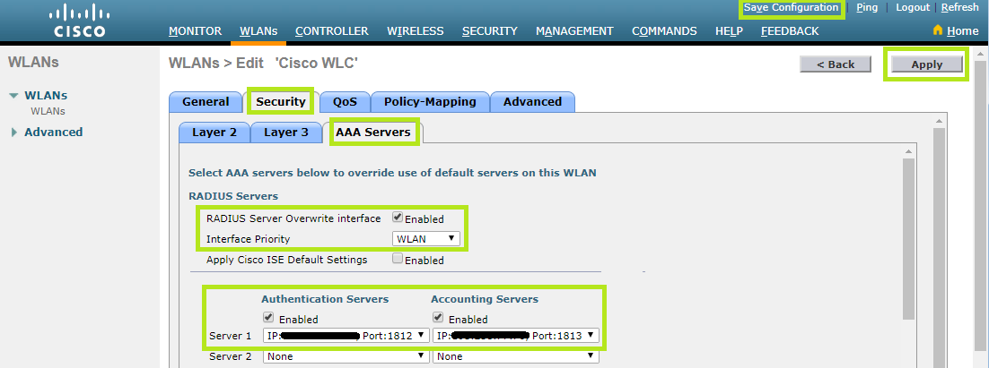Click the Apply button

[926, 64]
